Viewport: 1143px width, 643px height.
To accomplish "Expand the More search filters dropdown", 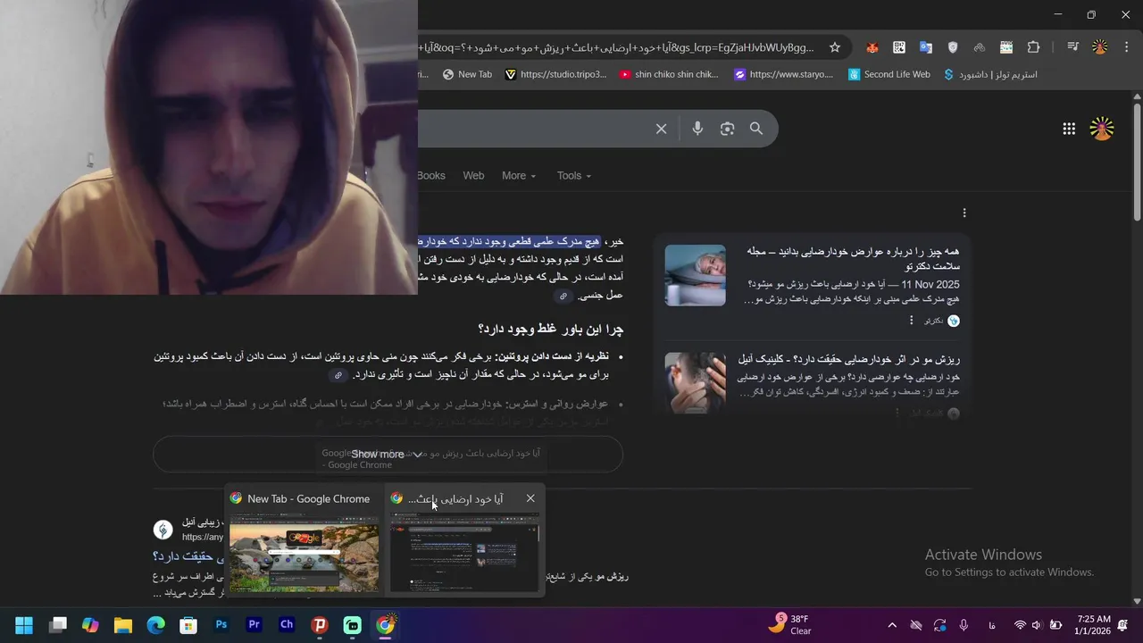I will 519,176.
